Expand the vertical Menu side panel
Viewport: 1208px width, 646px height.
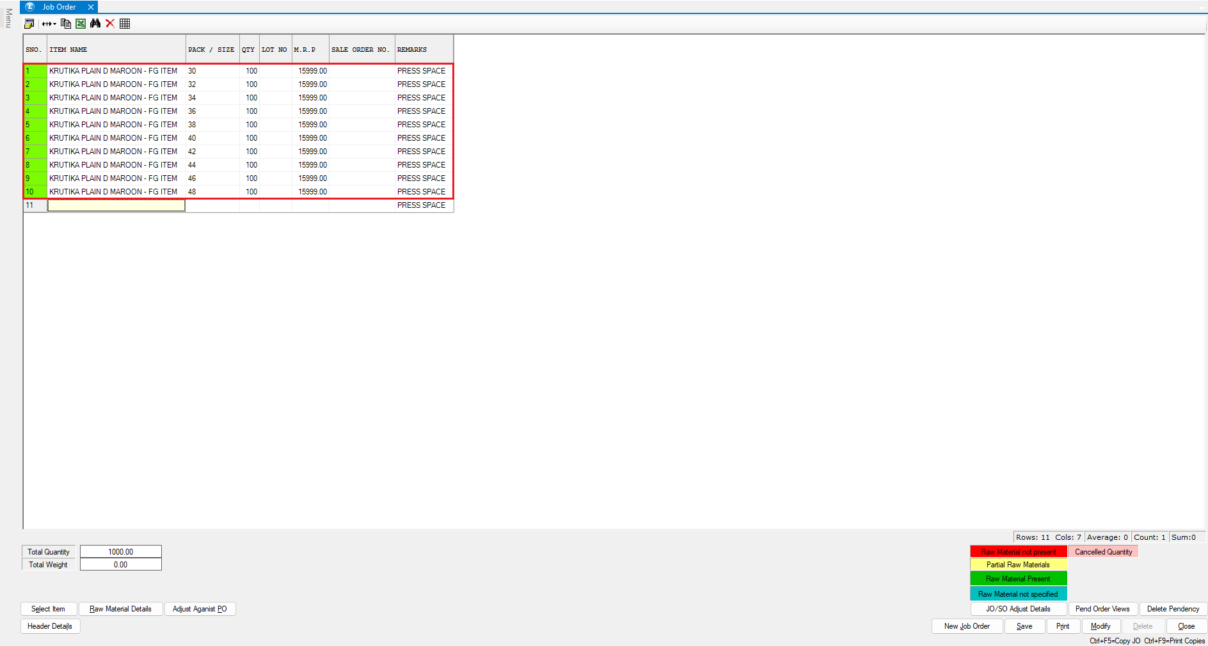(8, 18)
